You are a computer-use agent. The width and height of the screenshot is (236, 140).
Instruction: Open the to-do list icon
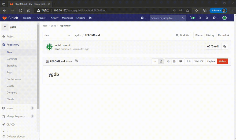[x=207, y=18]
